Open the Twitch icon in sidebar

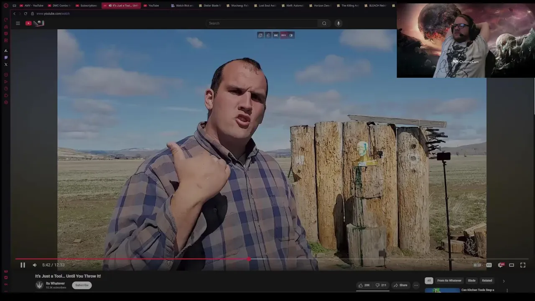[x=6, y=58]
